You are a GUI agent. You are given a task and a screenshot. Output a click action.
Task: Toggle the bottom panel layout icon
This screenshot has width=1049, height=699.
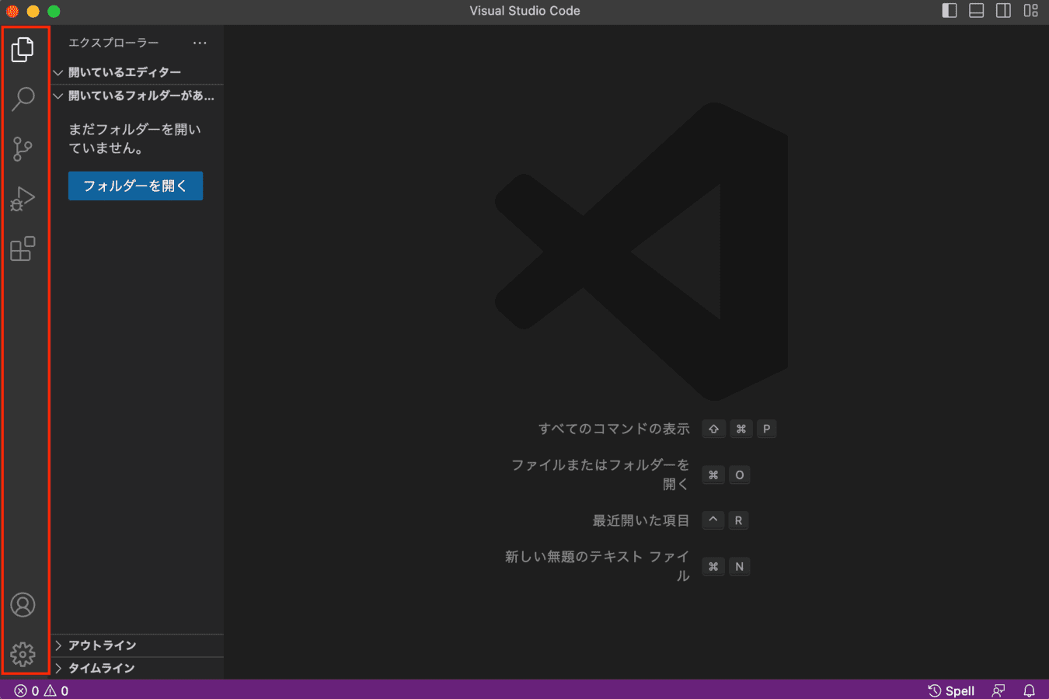tap(977, 10)
